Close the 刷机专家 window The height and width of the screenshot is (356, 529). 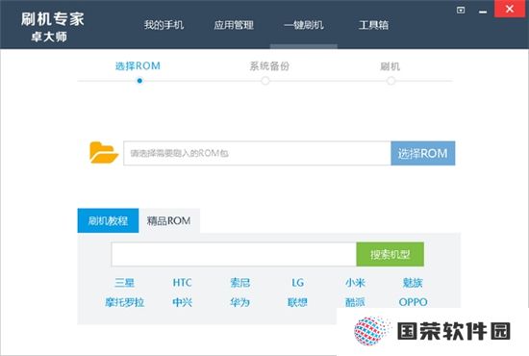point(510,9)
